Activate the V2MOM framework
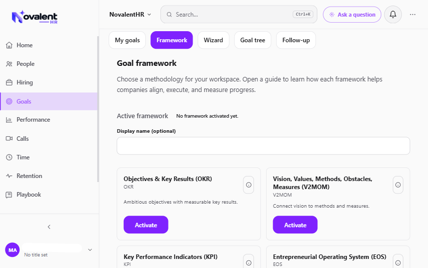 [295, 225]
